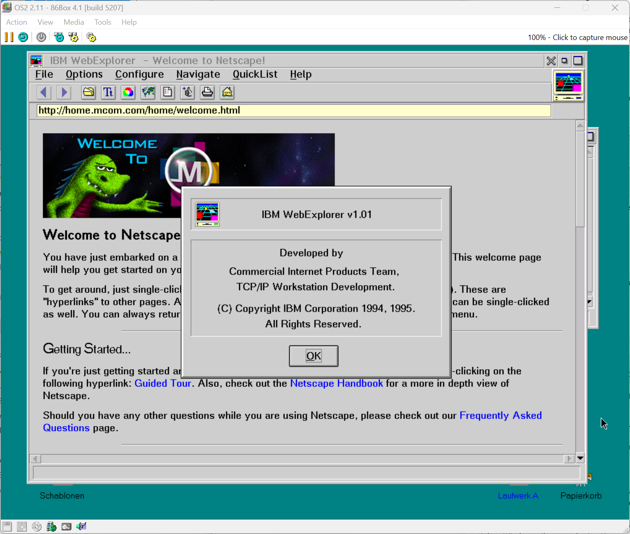The image size is (630, 534).
Task: Click the animated WebExplorer logo at top right
Action: (568, 85)
